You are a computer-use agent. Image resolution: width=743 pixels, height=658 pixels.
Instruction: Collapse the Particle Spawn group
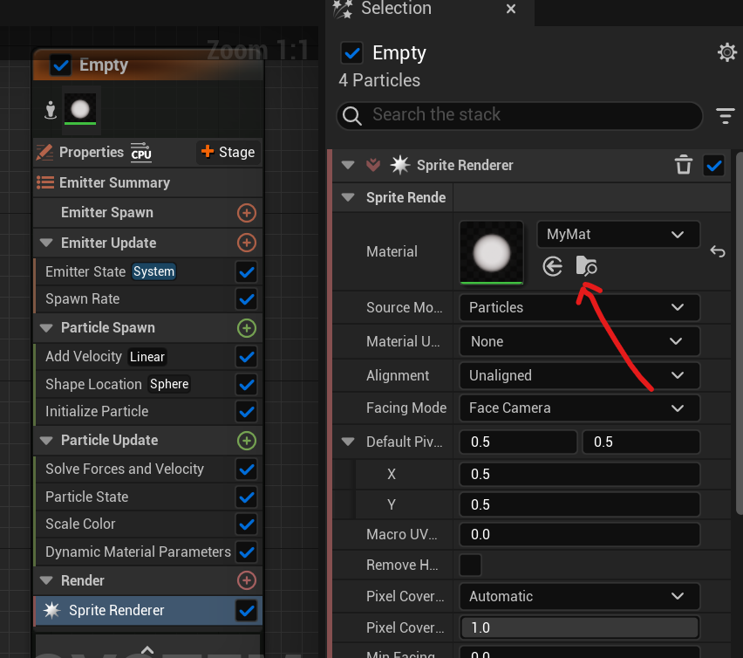coord(46,328)
